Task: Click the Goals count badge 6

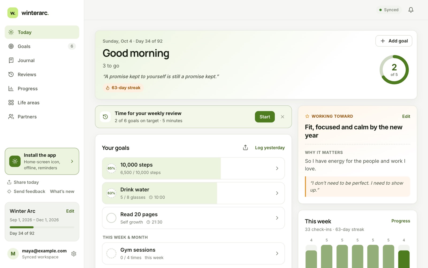Action: 72,46
